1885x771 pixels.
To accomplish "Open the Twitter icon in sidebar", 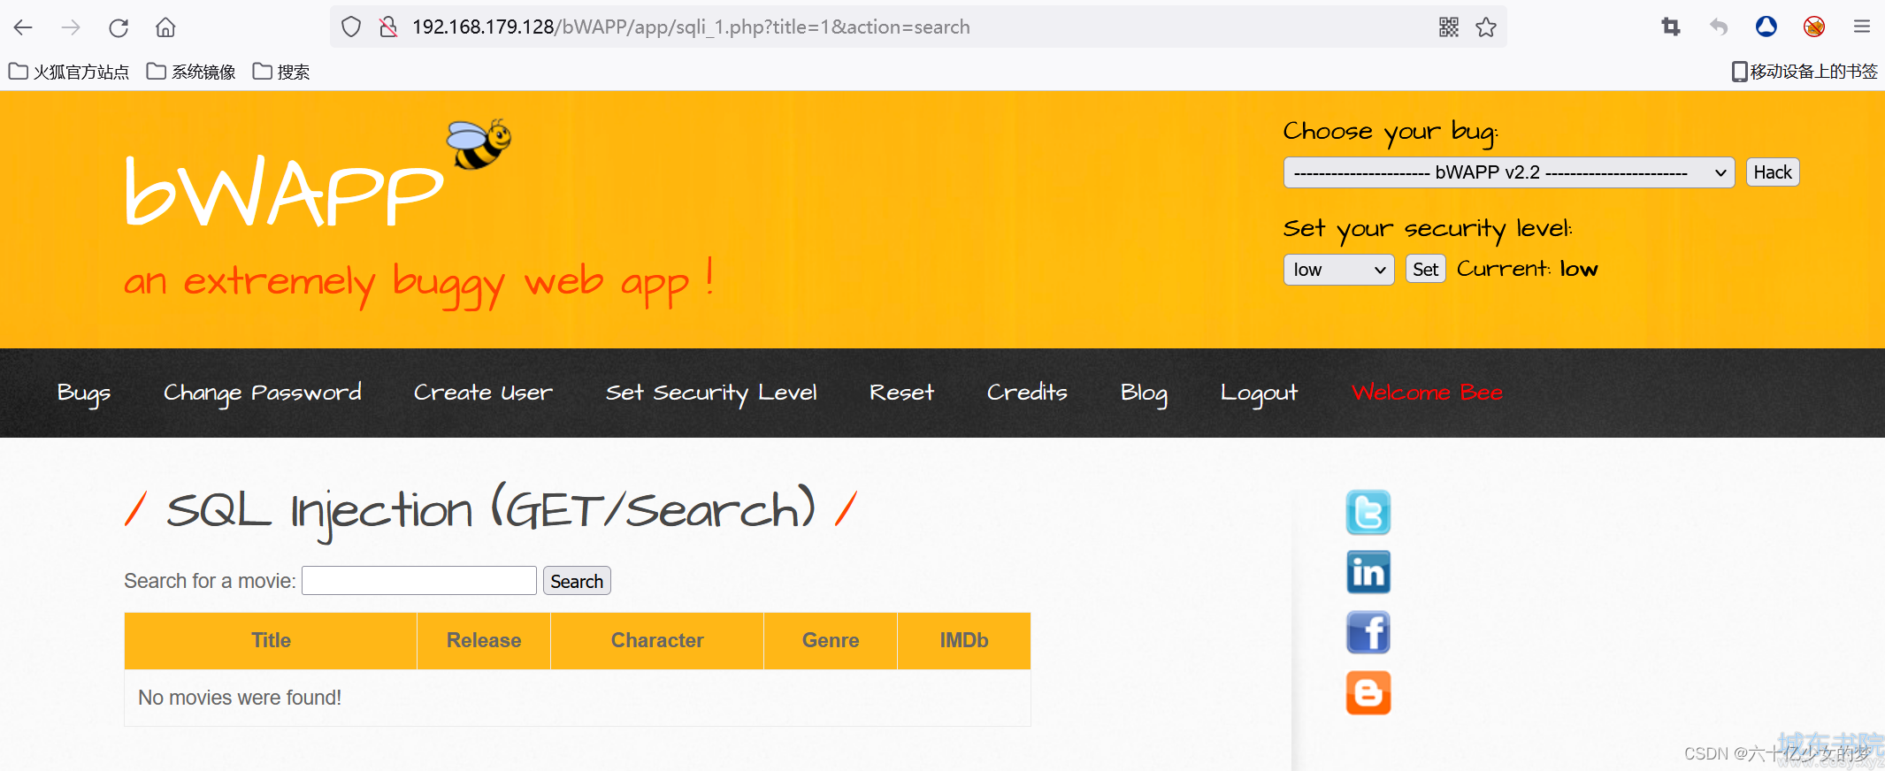I will [1368, 512].
